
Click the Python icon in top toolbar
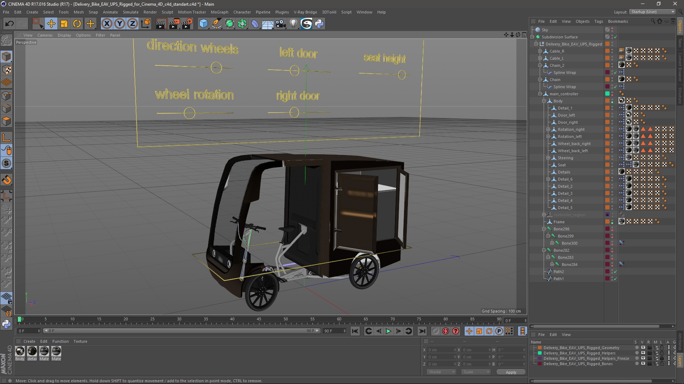point(319,24)
